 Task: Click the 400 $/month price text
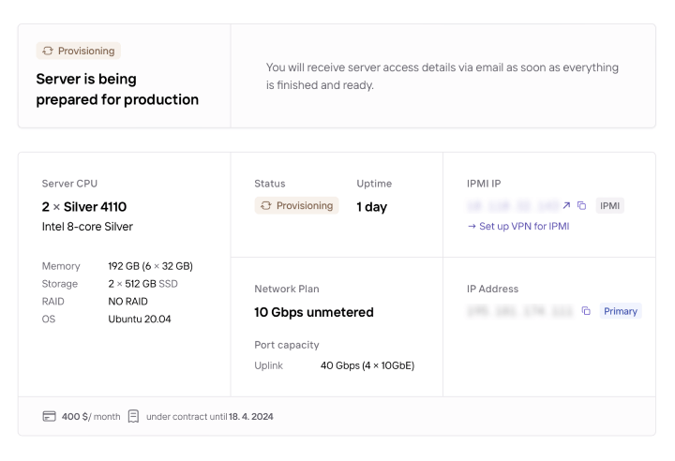tap(91, 416)
